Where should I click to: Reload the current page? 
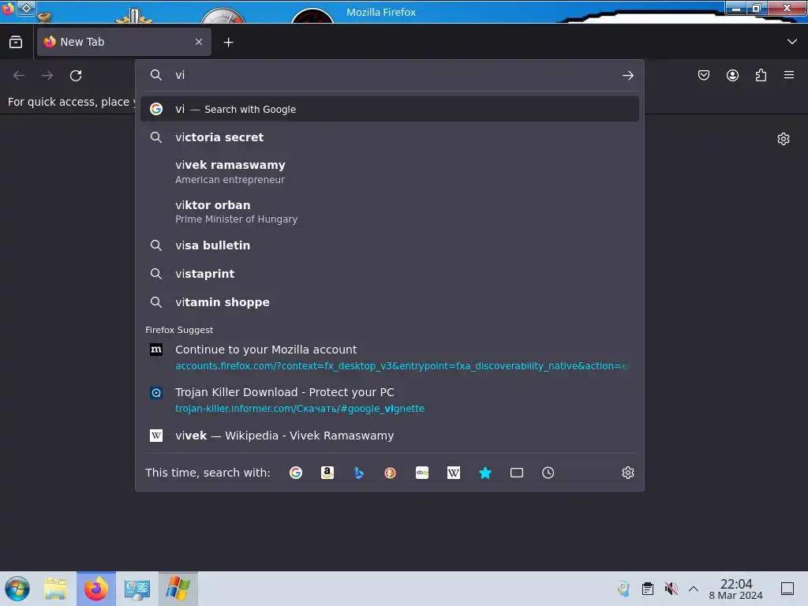tap(76, 76)
